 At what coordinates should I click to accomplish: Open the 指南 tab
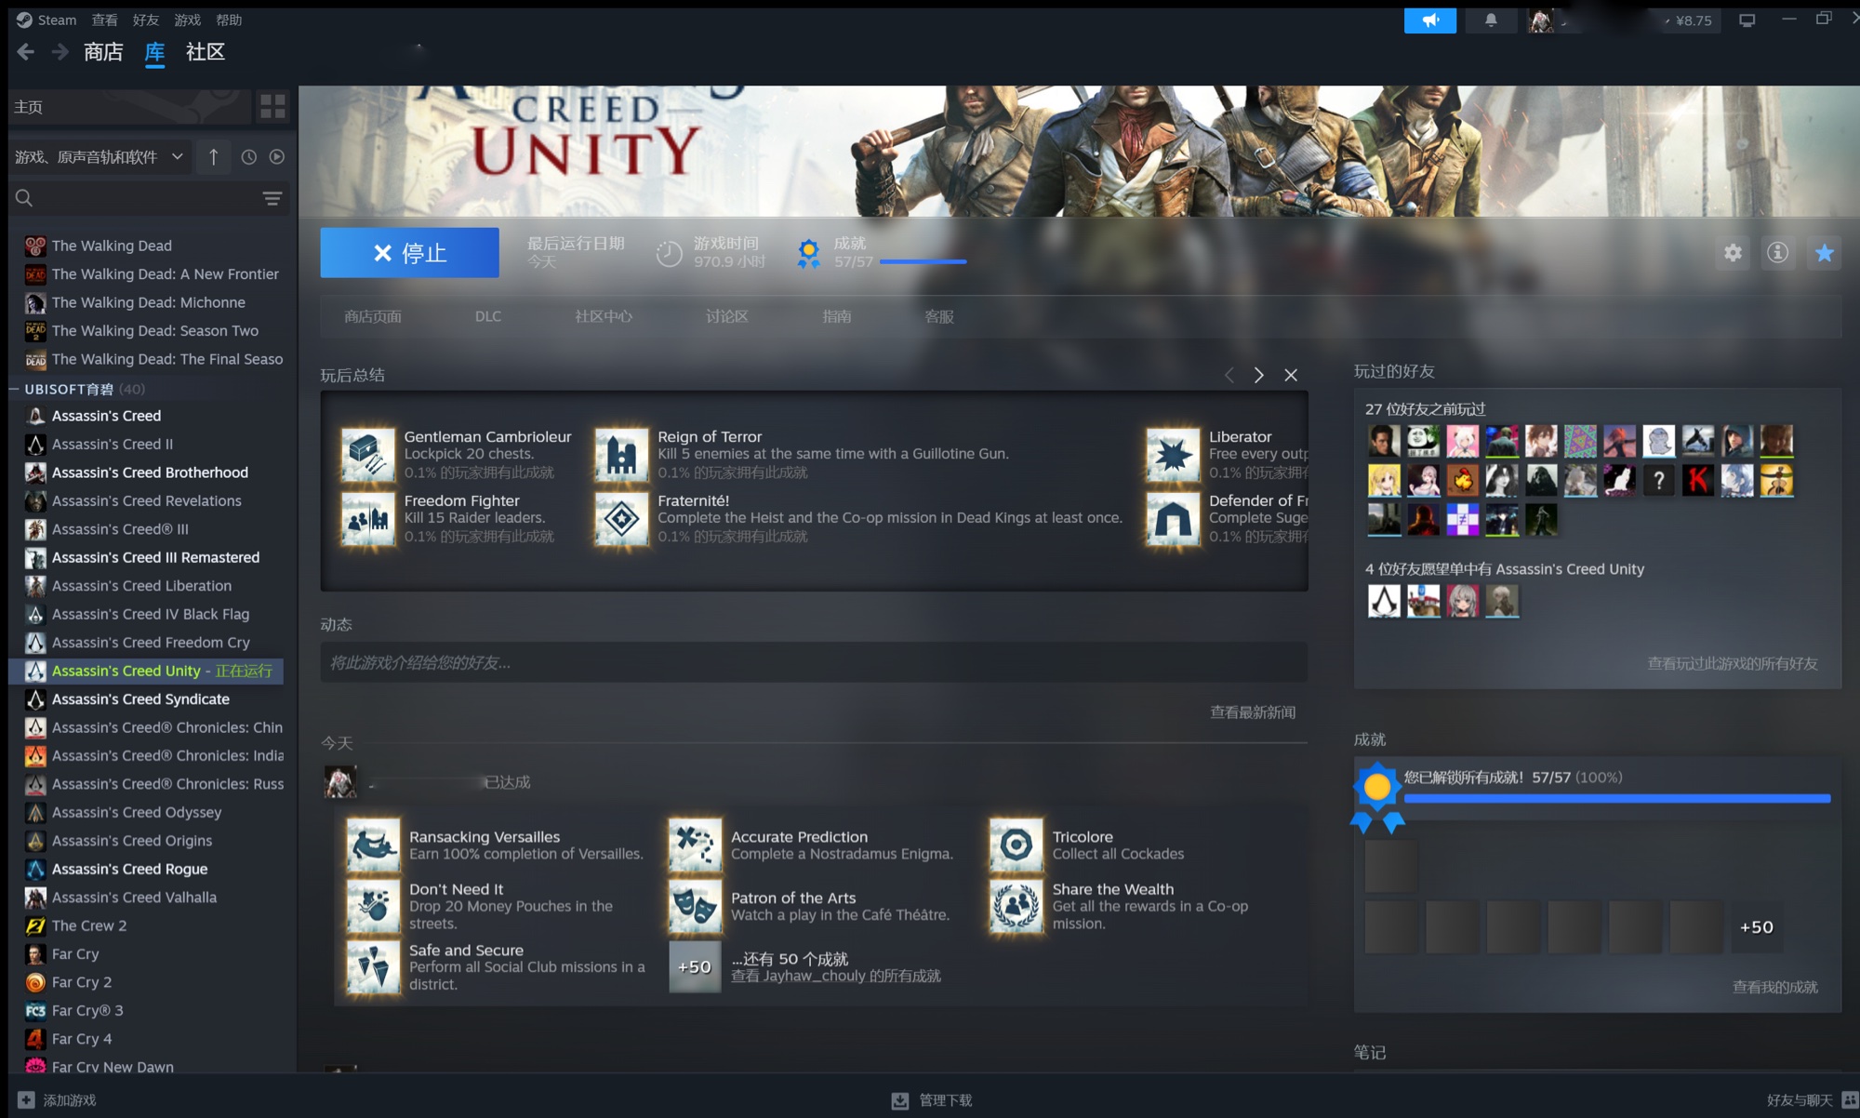point(837,316)
